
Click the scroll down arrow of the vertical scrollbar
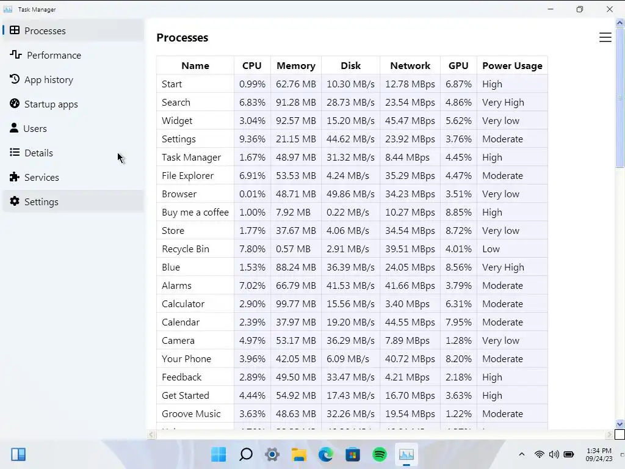coord(620,424)
